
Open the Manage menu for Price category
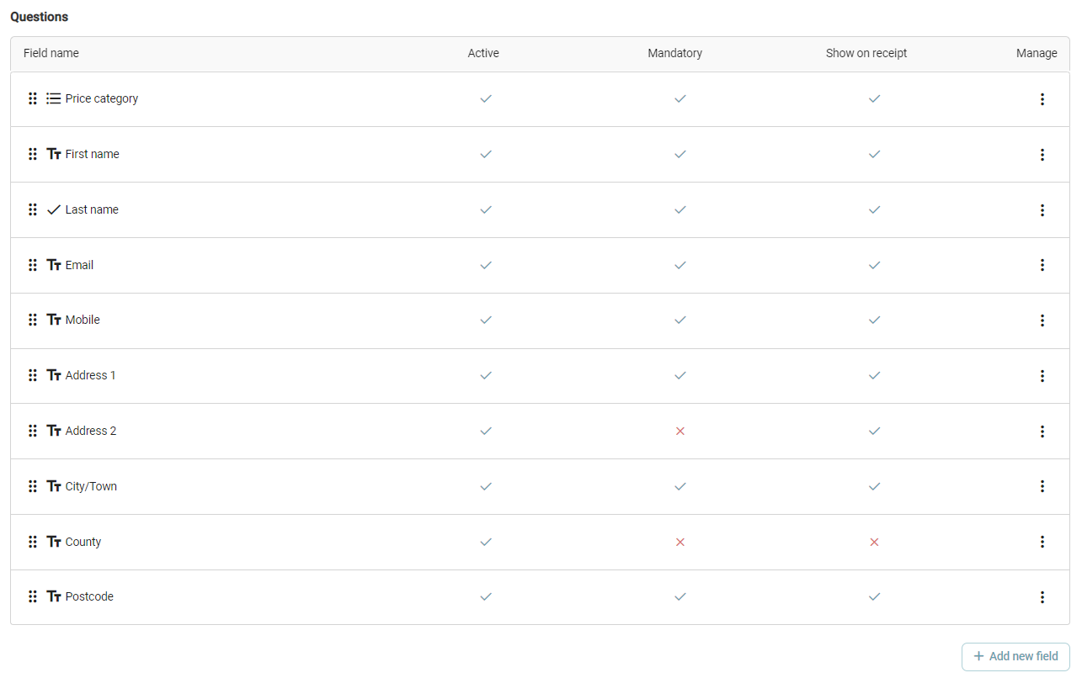[1042, 99]
